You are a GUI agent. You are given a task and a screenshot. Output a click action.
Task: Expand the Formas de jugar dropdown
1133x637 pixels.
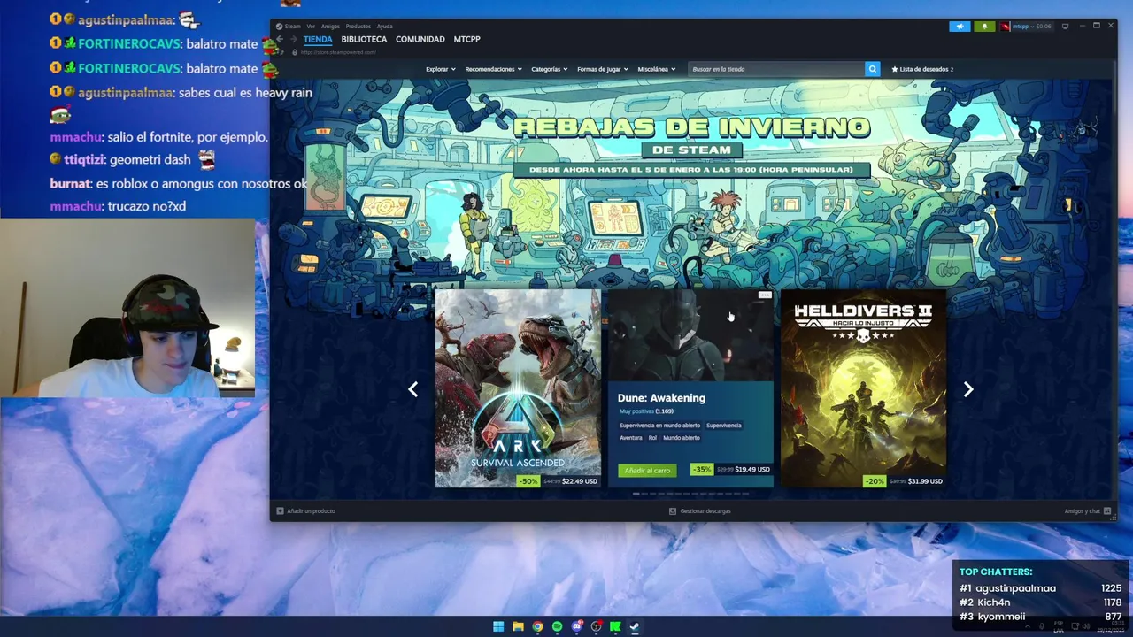coord(602,69)
